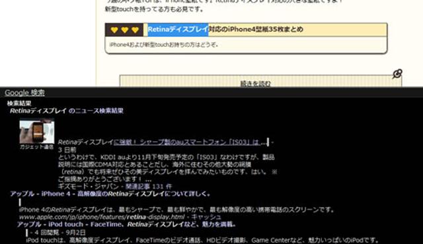Open the 関連記事 131 件 link
423x244 pixels.
click(149, 186)
